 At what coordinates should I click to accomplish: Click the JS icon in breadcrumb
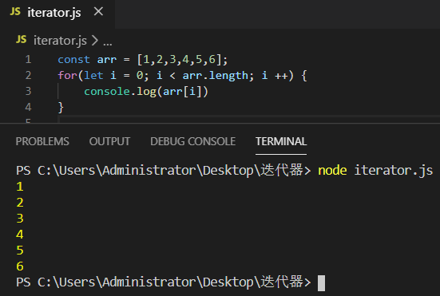[x=22, y=40]
